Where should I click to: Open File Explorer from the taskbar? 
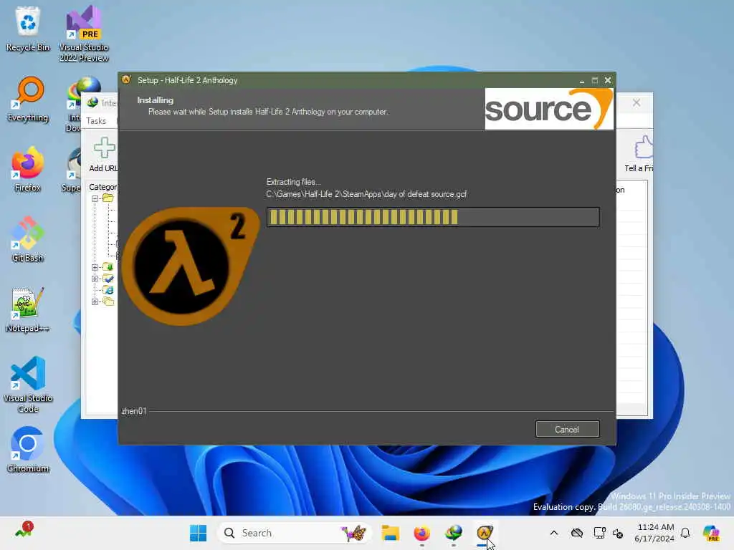pos(390,533)
